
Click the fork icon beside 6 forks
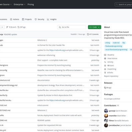pyautogui.click(x=105, y=73)
